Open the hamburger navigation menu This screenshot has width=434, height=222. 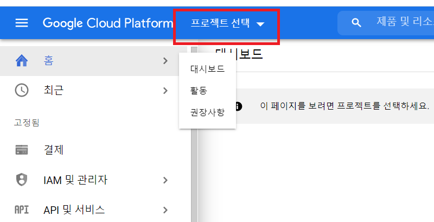coord(22,23)
